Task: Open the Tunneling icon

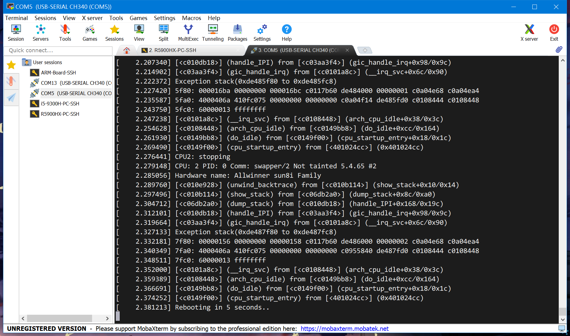Action: coord(213,33)
